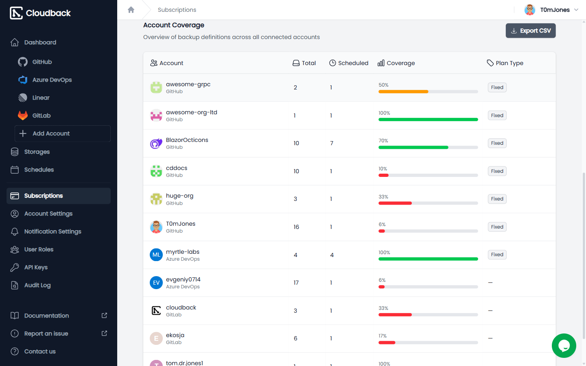Click the Coverage column header
The height and width of the screenshot is (366, 586).
click(396, 63)
